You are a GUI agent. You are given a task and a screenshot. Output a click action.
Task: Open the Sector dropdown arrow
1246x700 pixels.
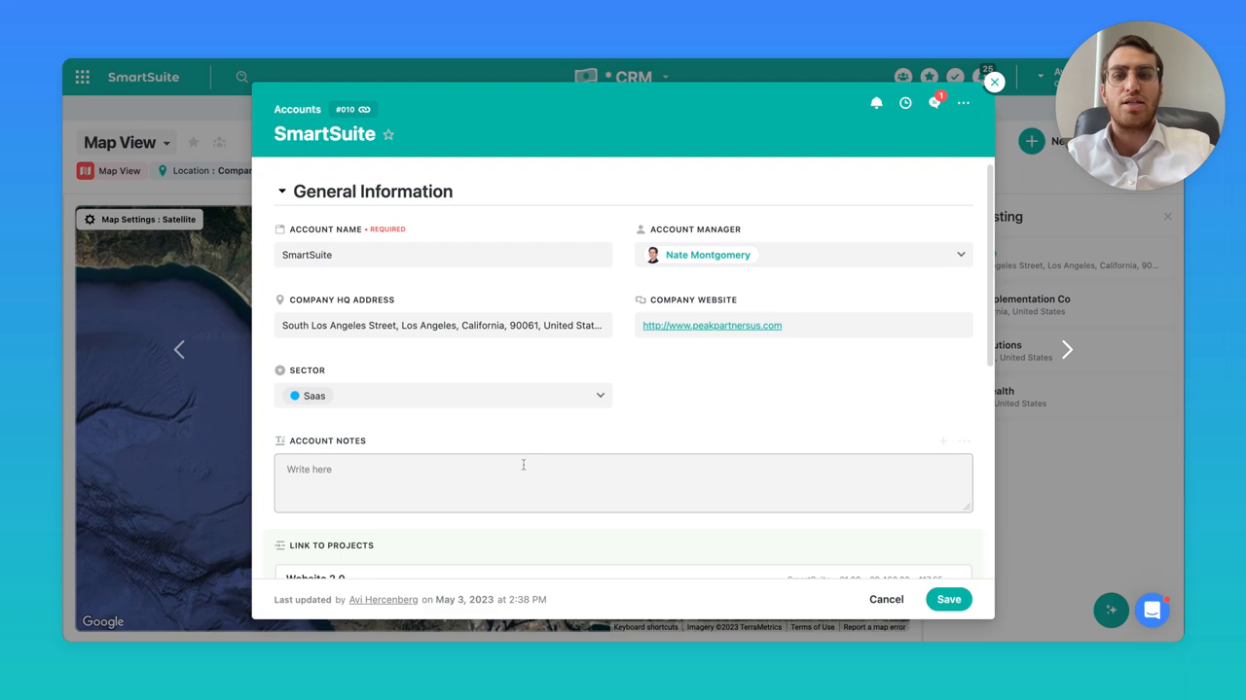click(601, 396)
